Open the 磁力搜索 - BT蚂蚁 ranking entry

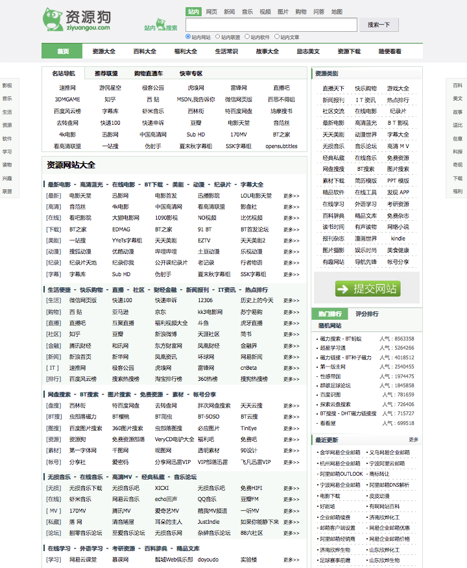click(x=341, y=339)
